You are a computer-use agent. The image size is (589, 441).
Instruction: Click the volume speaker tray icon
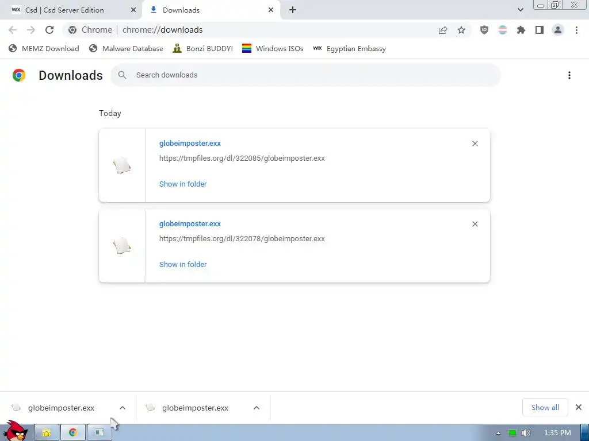(x=526, y=433)
